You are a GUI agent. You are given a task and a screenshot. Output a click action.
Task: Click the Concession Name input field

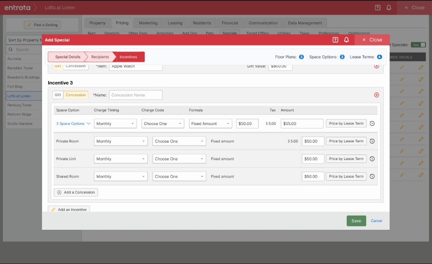point(135,95)
